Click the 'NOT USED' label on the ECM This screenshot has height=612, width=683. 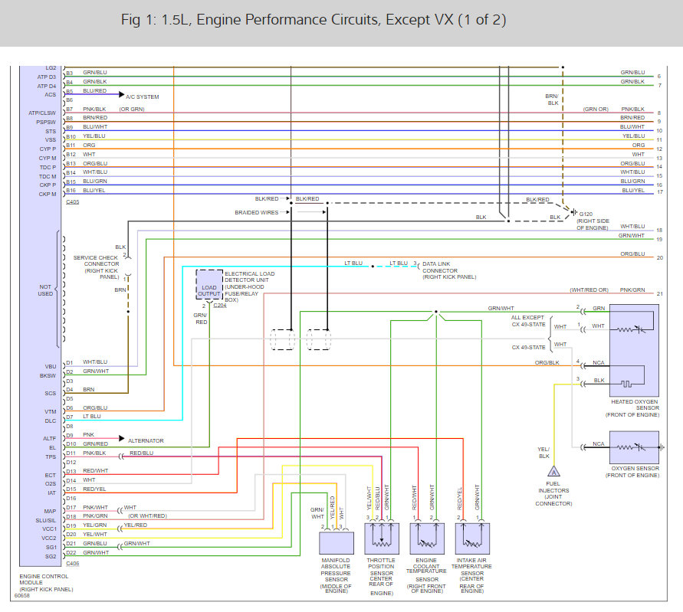click(x=45, y=290)
